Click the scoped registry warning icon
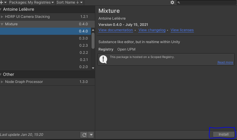Image resolution: width=237 pixels, height=140 pixels. coord(103,59)
